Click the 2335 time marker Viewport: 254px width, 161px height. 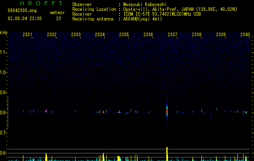[x=124, y=35]
